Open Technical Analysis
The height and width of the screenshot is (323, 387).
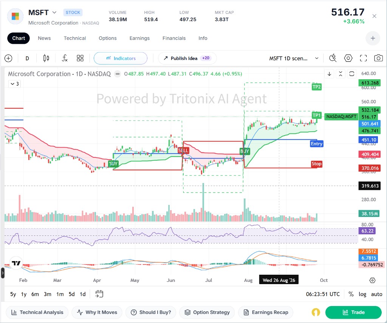37,312
